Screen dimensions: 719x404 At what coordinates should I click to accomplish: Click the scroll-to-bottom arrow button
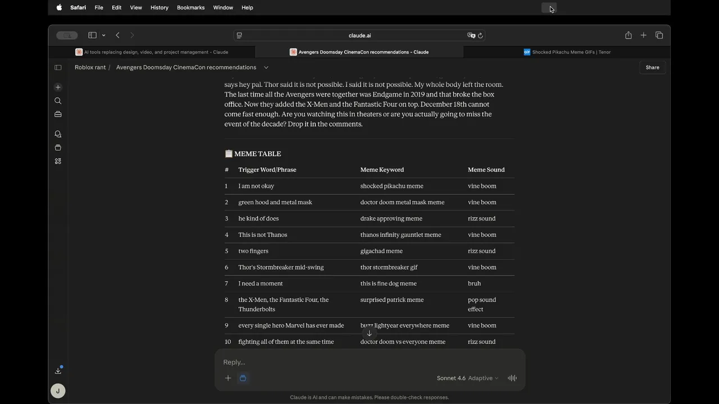[369, 333]
